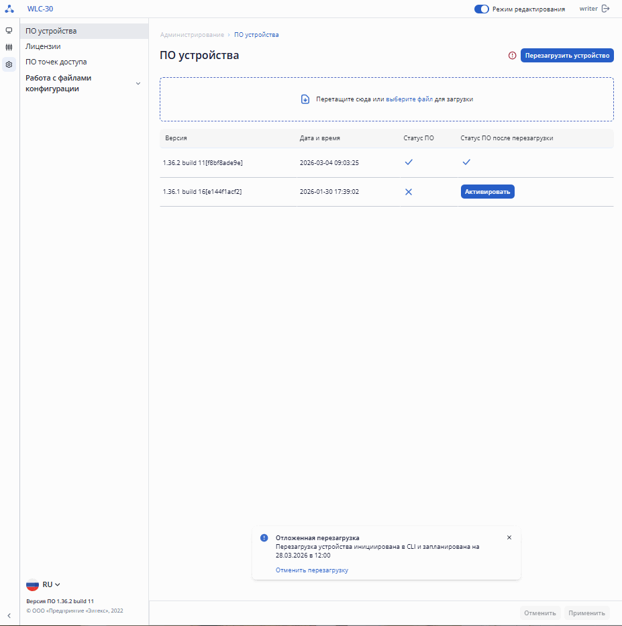This screenshot has width=622, height=626.
Task: Select the administration gear icon in sidebar
Action: point(9,65)
